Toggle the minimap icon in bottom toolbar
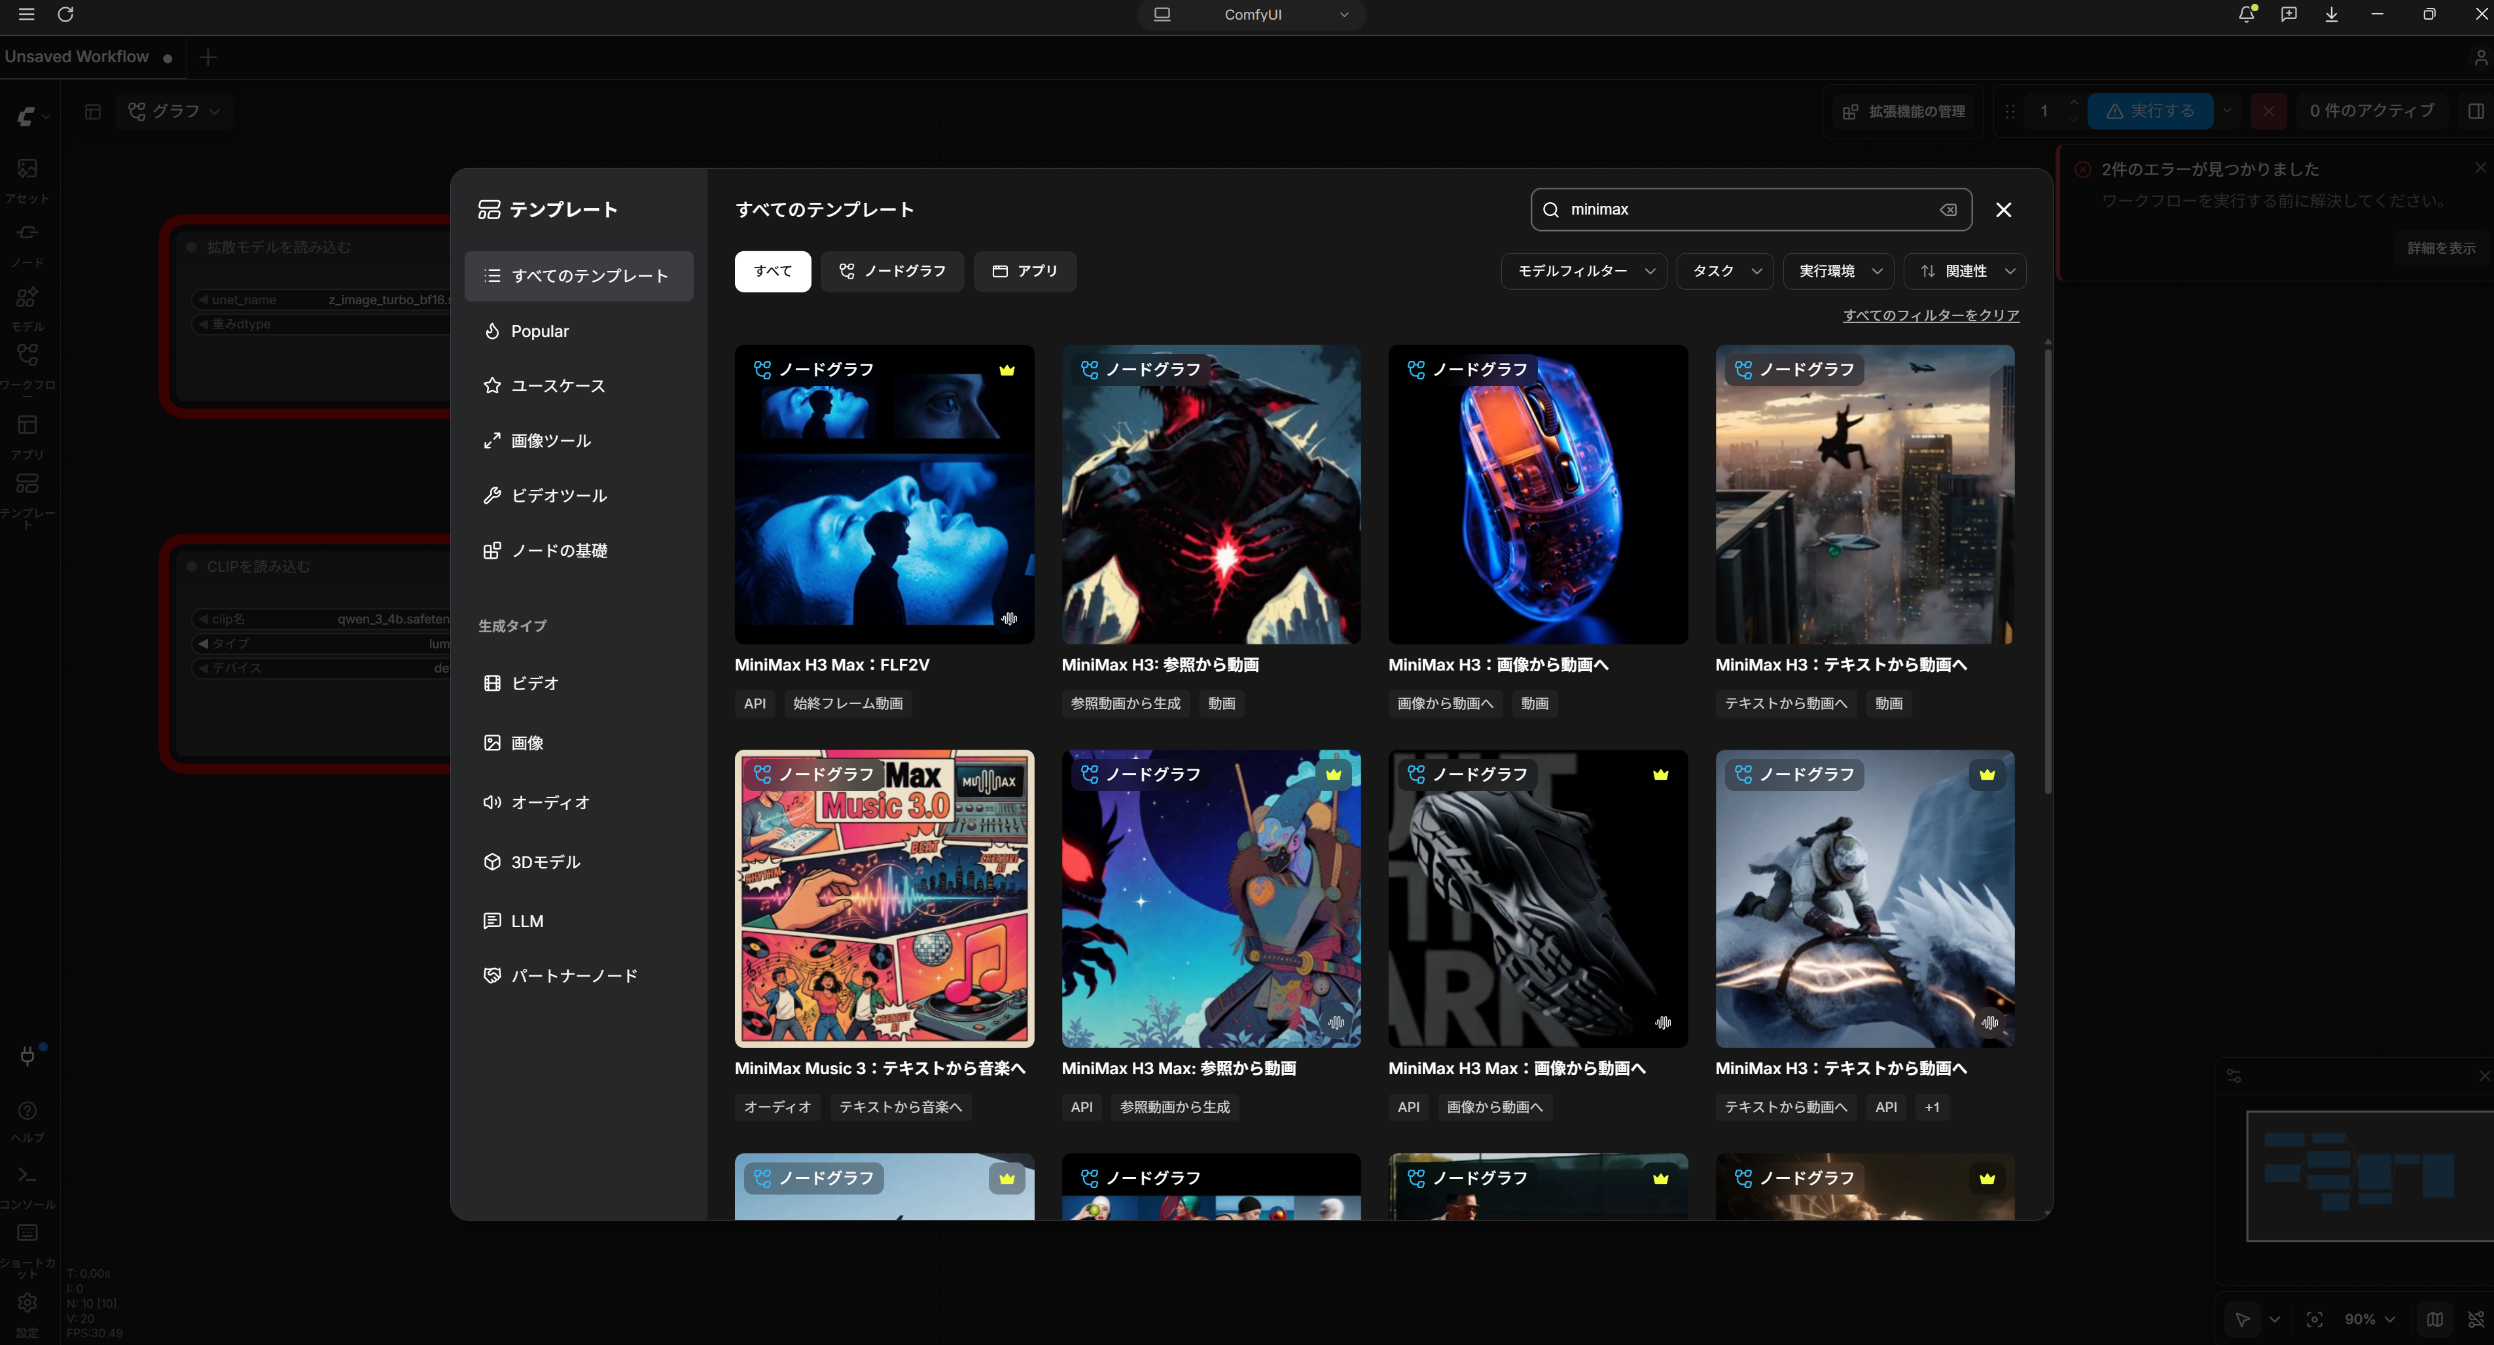Screen dimensions: 2494x1345 [2434, 1319]
